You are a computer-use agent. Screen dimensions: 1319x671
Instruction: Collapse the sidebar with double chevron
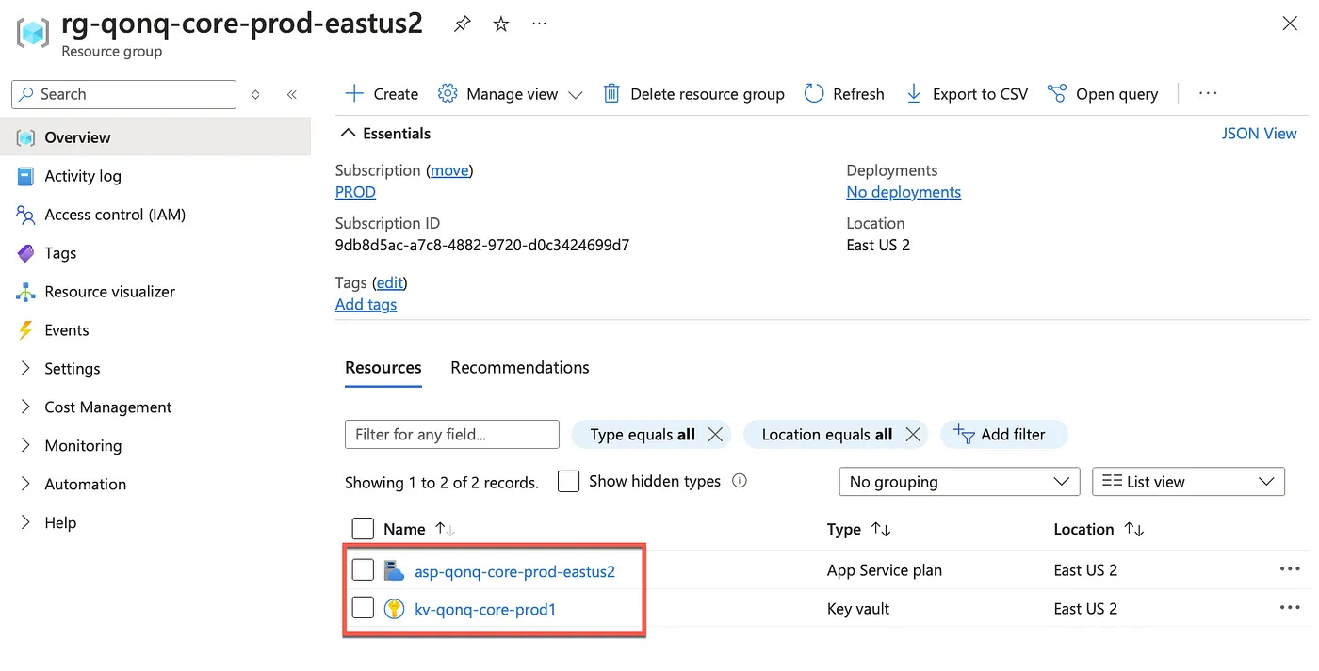click(x=292, y=94)
